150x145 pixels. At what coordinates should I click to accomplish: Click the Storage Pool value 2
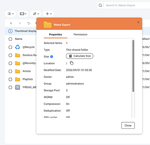pyautogui.click(x=67, y=90)
